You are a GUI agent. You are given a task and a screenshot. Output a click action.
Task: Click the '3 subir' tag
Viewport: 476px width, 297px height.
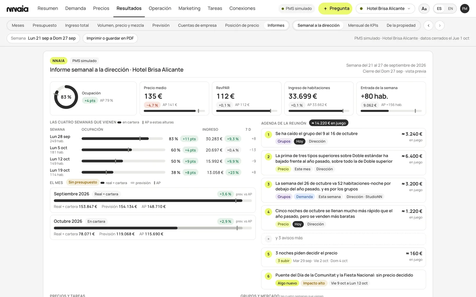(x=284, y=261)
